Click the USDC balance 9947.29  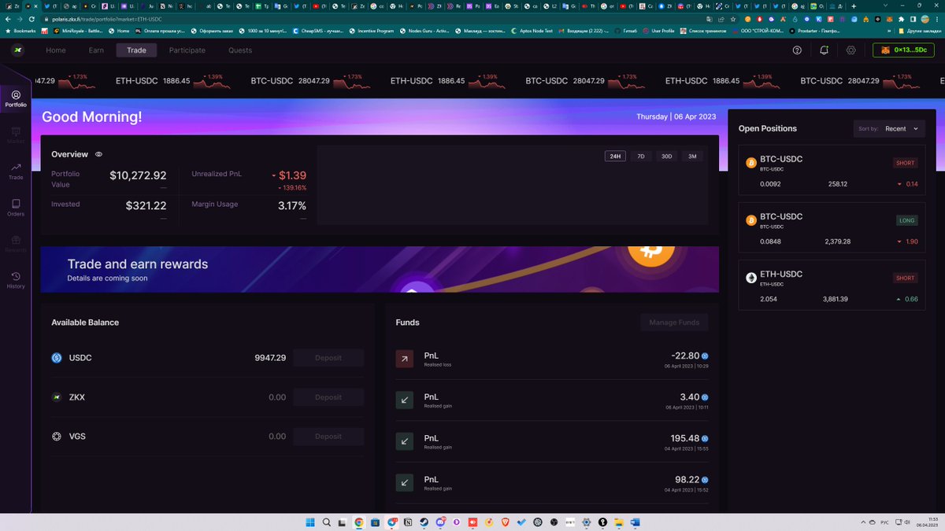[270, 358]
